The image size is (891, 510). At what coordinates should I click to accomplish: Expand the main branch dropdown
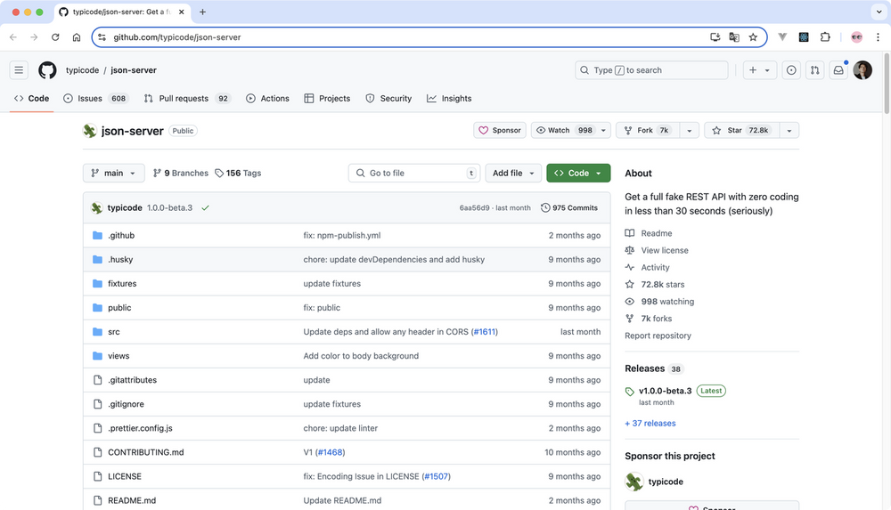113,173
